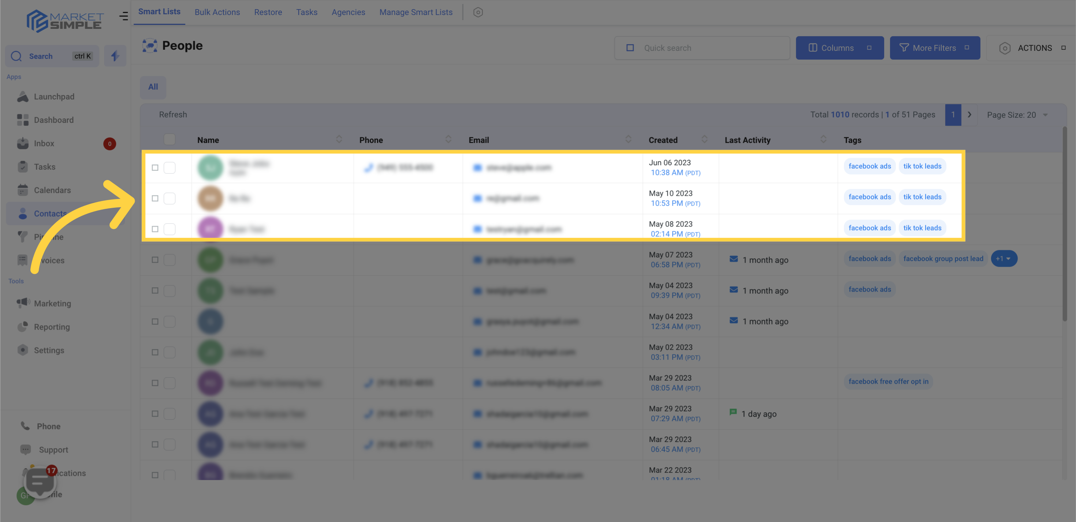Click the ACTIONS gear icon
1076x522 pixels.
[x=1005, y=48]
